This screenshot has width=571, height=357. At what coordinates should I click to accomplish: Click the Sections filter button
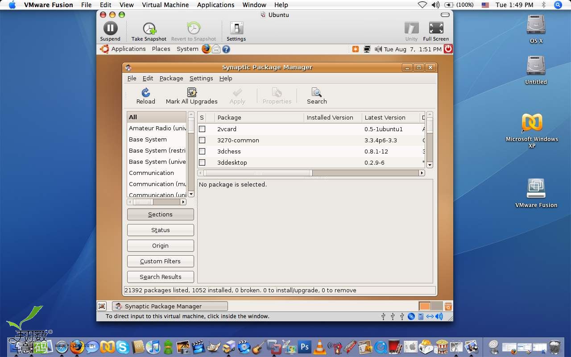click(x=160, y=214)
